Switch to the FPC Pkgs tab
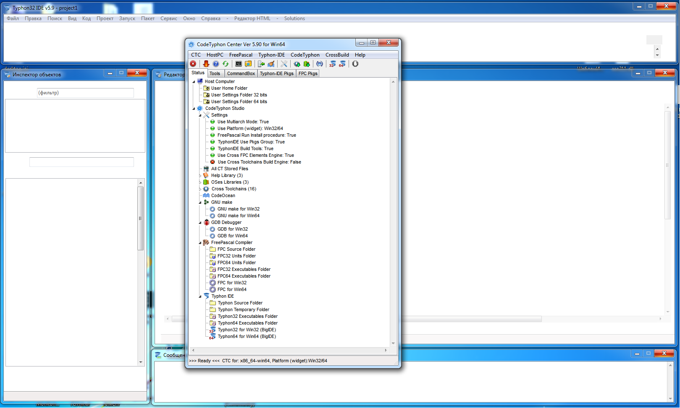The width and height of the screenshot is (680, 408). (308, 73)
